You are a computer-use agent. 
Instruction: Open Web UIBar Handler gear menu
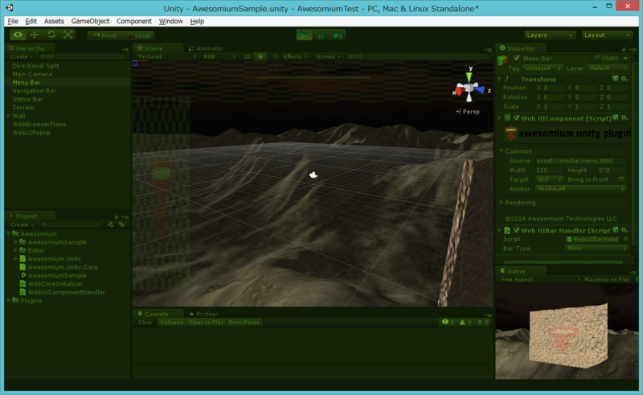coord(625,230)
